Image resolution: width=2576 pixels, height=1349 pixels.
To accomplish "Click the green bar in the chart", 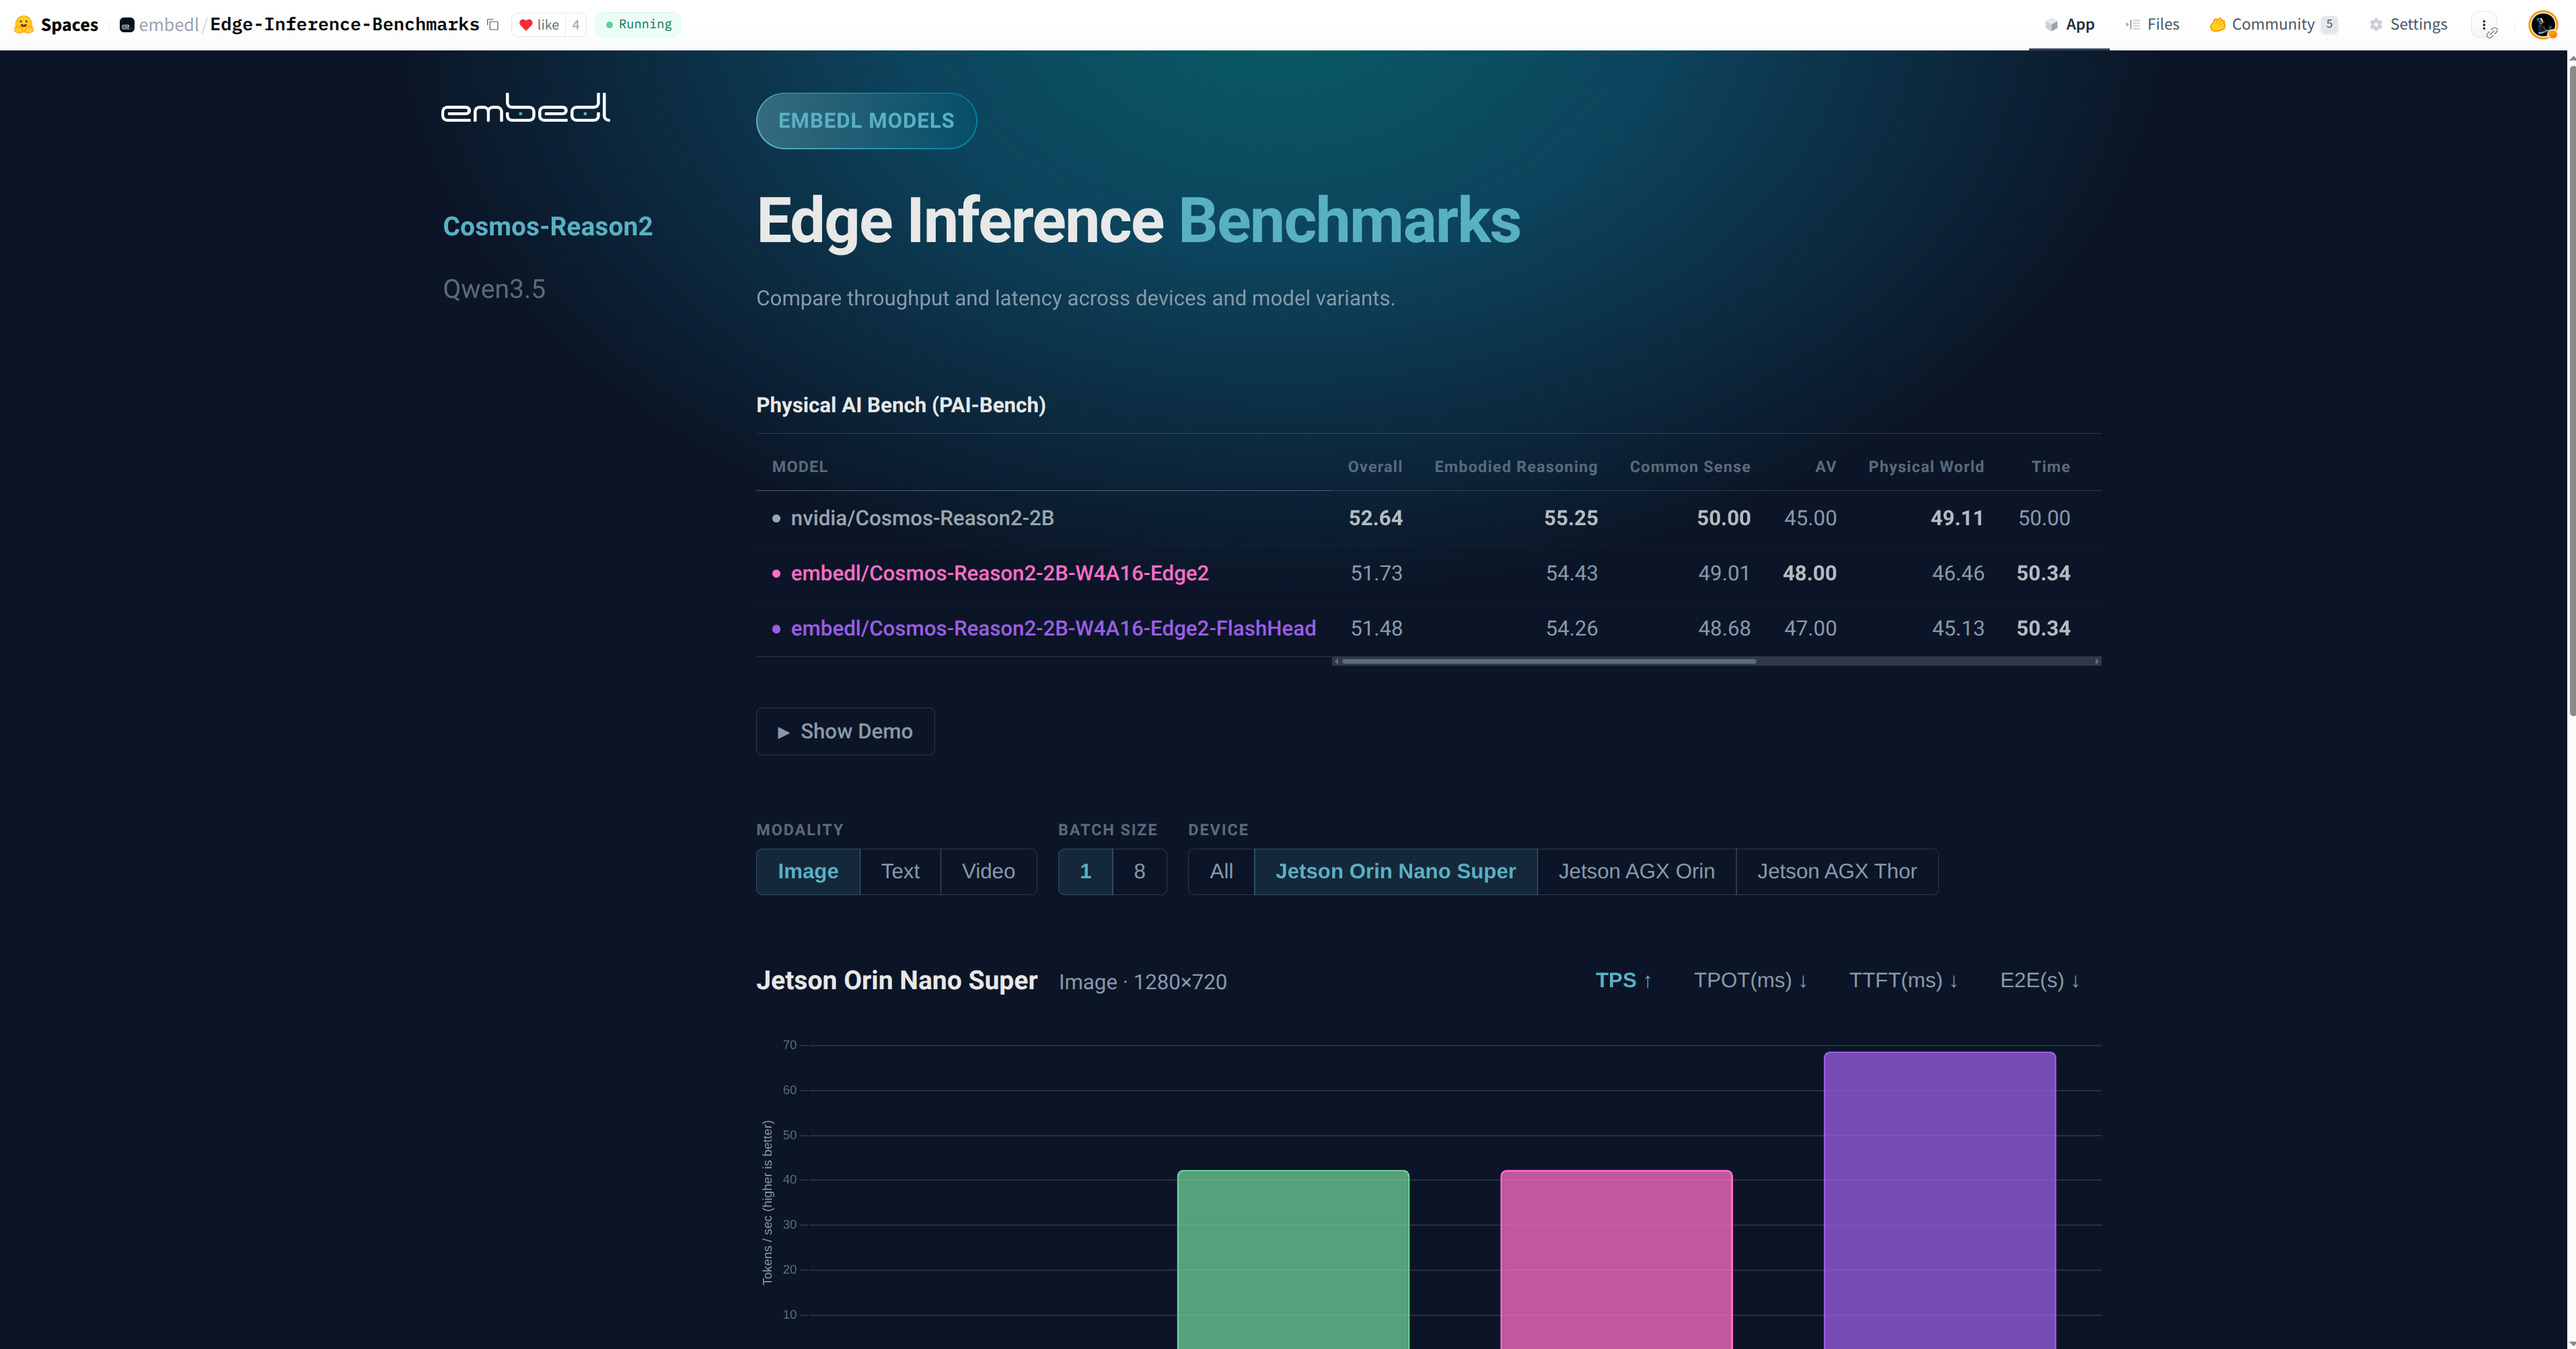I will tap(1293, 1259).
